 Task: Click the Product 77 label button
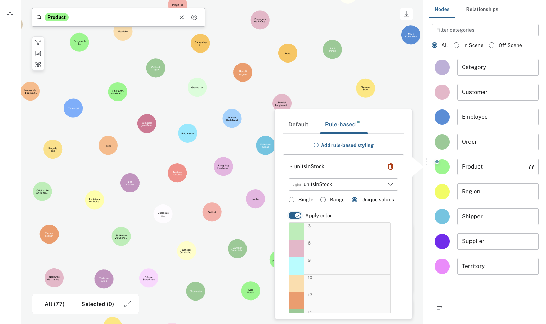click(x=498, y=167)
